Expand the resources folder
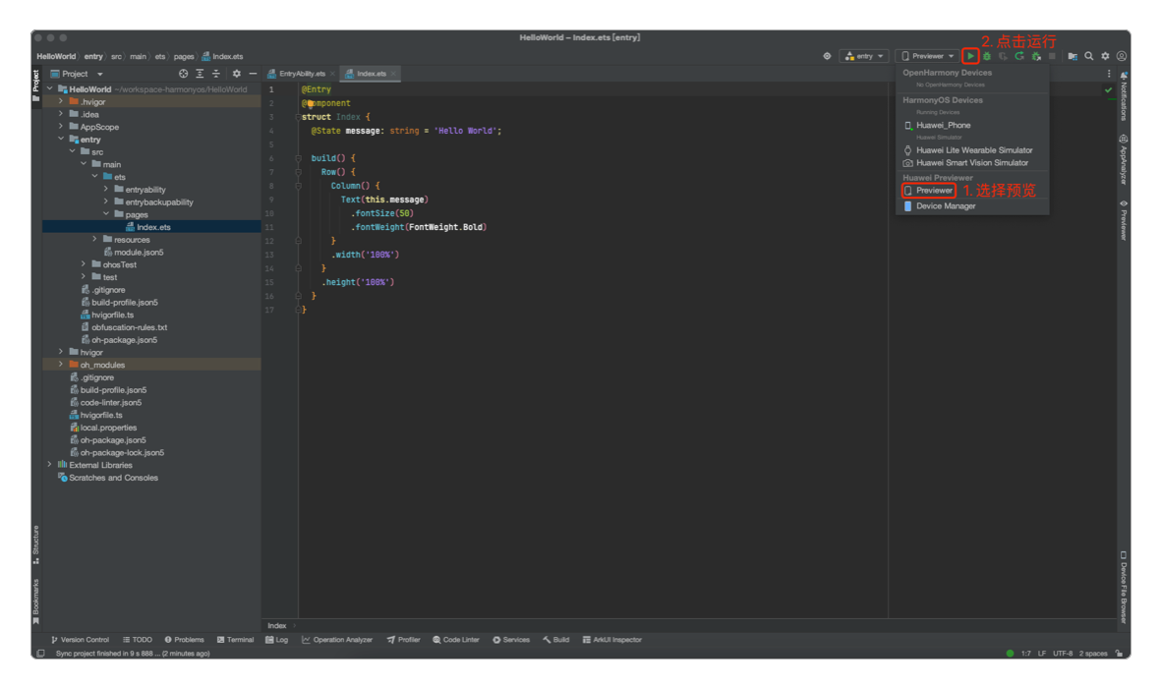This screenshot has width=1161, height=689. pos(94,239)
